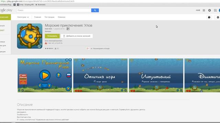220x123 pixels.
Task: Click the Описание section heading
Action: (25, 105)
